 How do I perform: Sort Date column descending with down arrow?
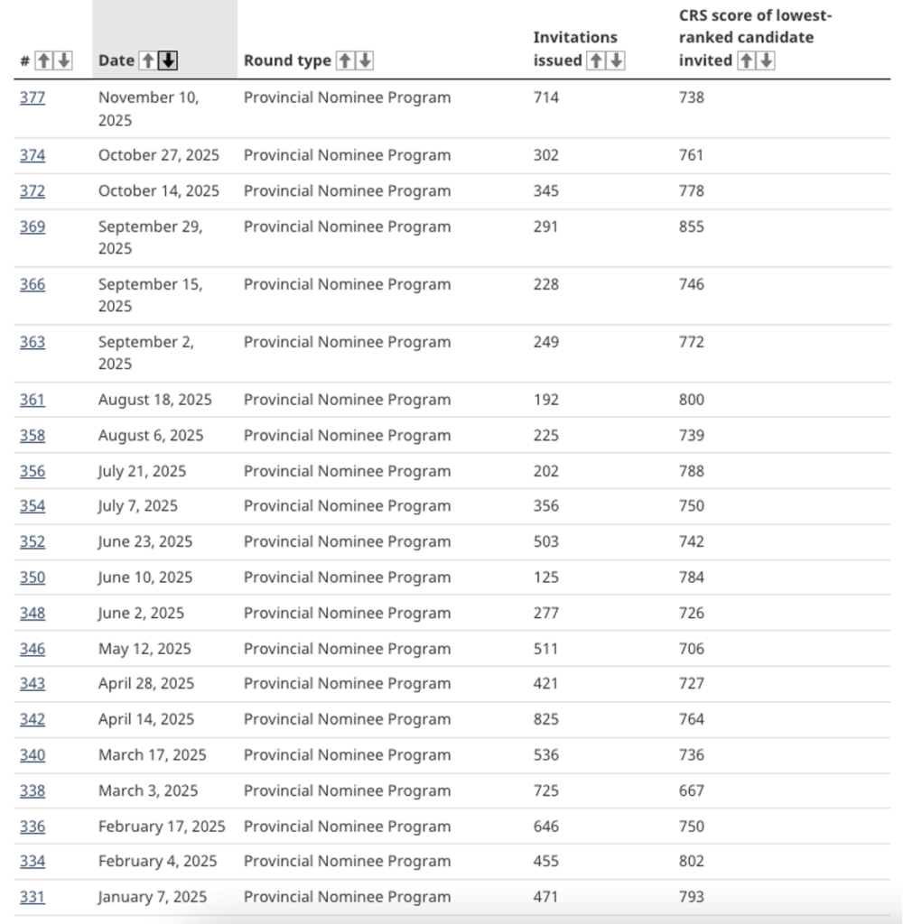point(168,60)
